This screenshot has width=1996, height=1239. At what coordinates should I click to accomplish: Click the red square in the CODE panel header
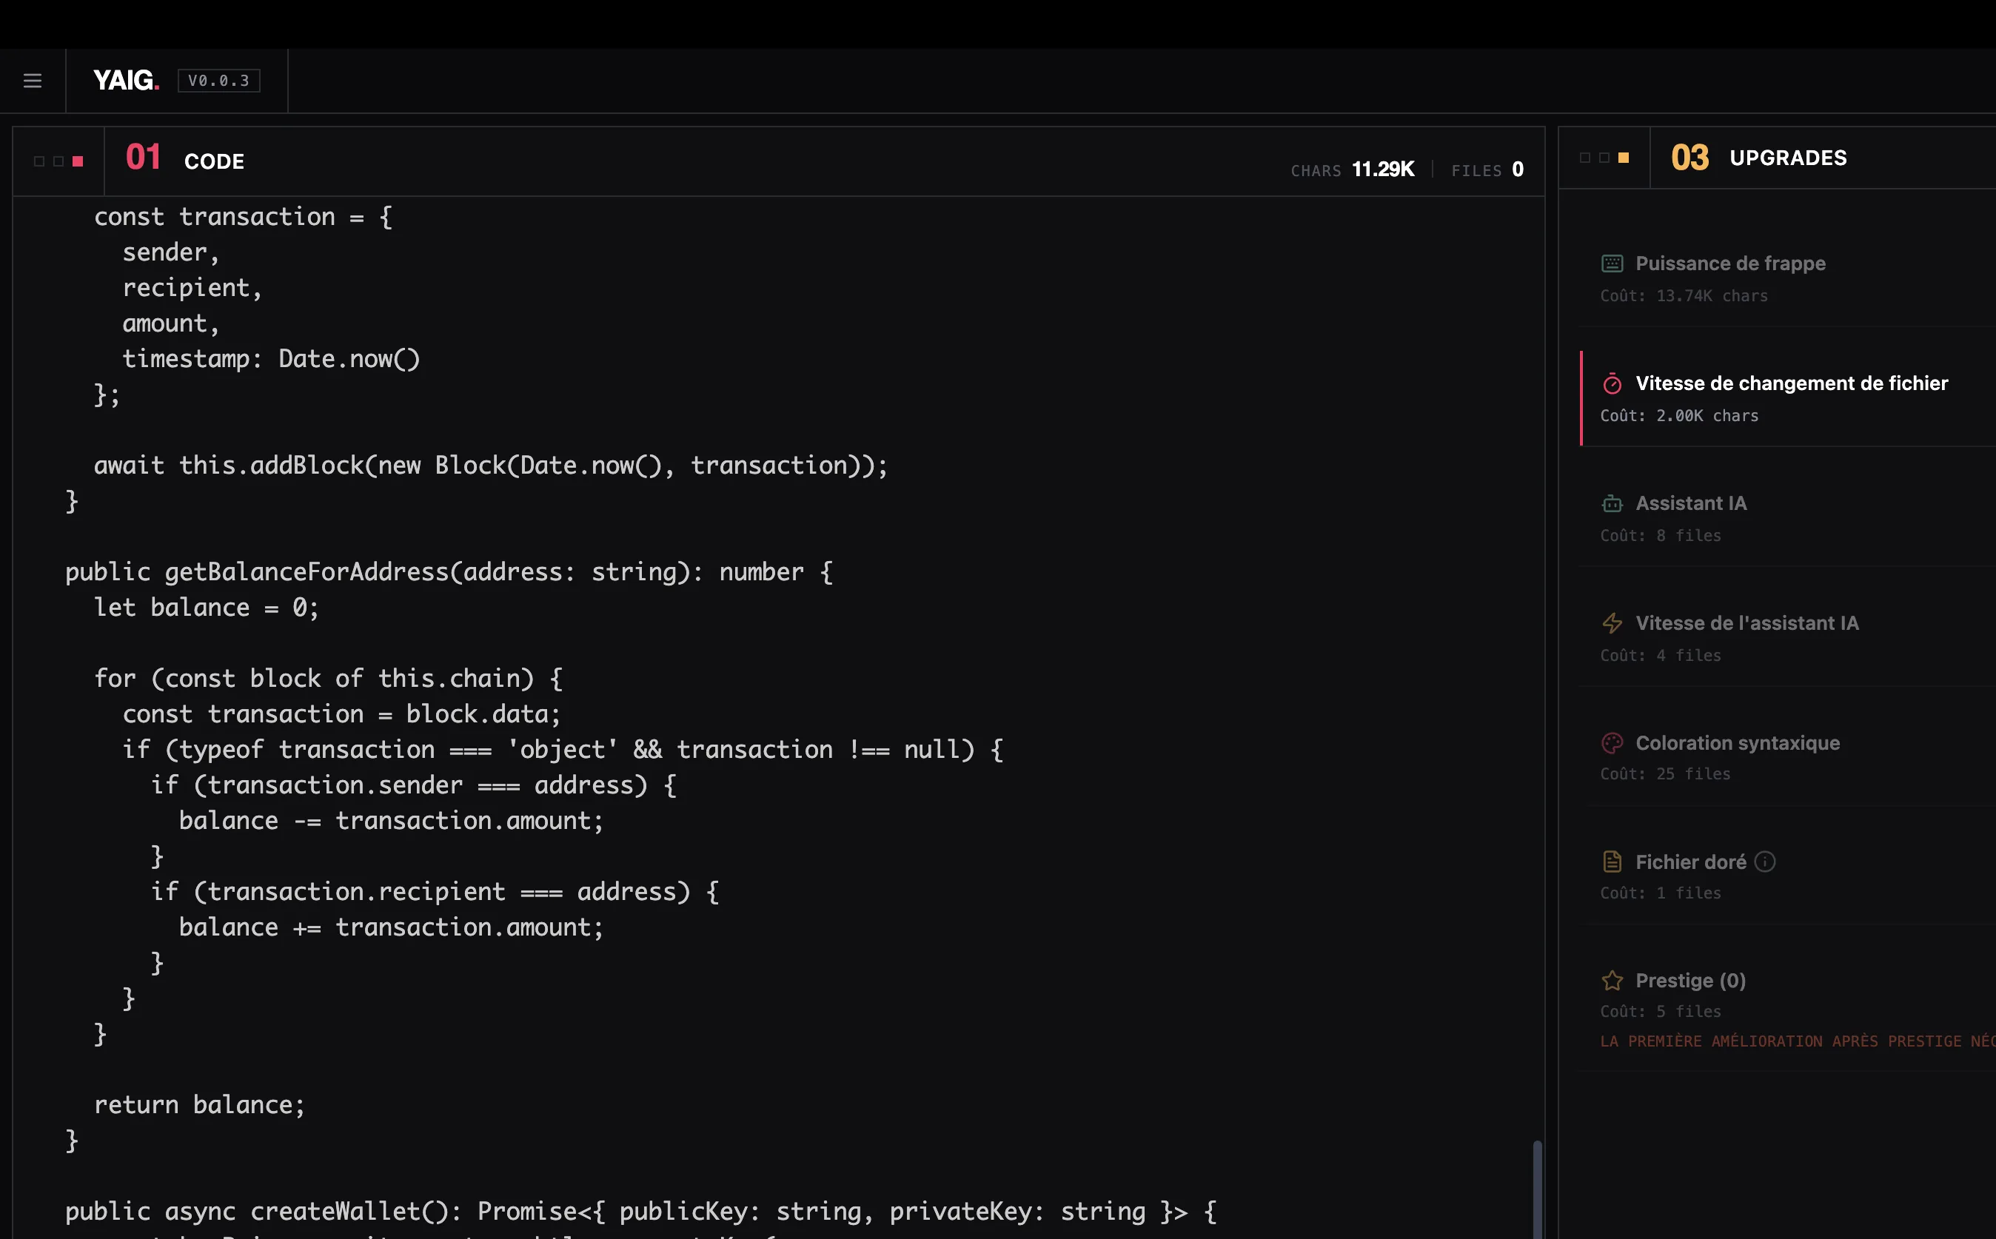tap(78, 161)
